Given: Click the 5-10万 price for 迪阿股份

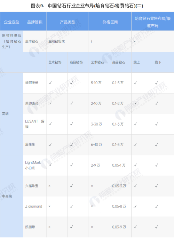Looking at the screenshot, I should tap(96, 83).
